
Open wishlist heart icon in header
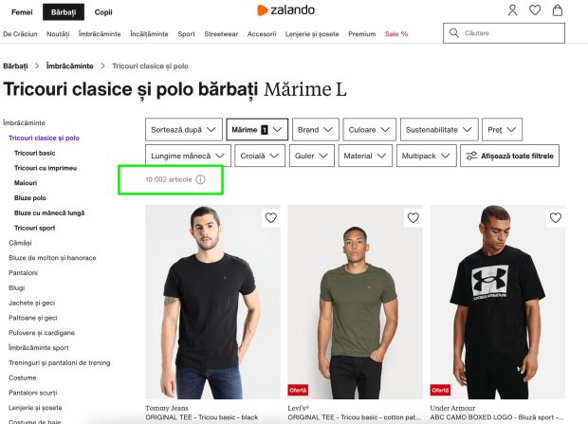pyautogui.click(x=535, y=10)
